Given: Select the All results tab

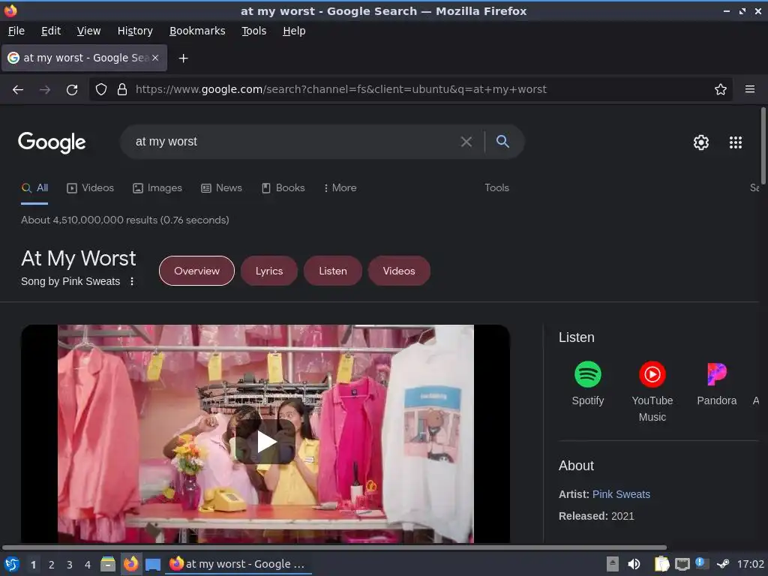Looking at the screenshot, I should [x=34, y=188].
